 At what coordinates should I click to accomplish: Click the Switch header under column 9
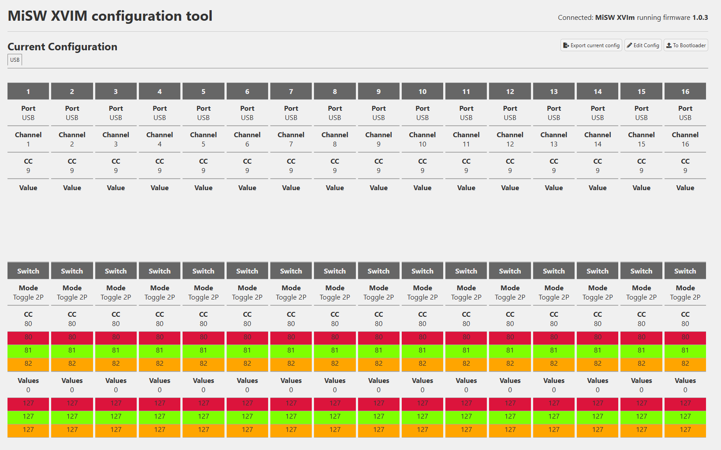(x=379, y=271)
